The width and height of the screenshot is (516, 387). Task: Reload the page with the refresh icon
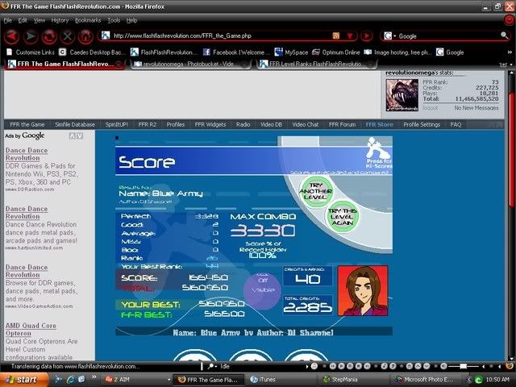(50, 36)
